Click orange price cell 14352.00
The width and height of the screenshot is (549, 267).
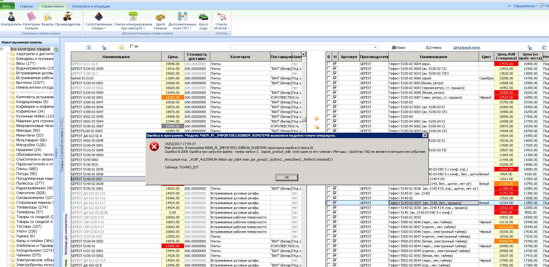[173, 97]
